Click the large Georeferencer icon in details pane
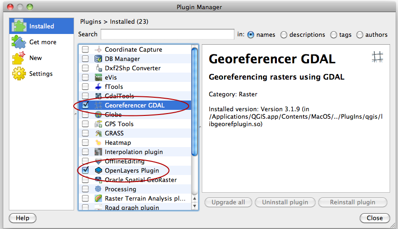The width and height of the screenshot is (398, 229). pos(377,57)
